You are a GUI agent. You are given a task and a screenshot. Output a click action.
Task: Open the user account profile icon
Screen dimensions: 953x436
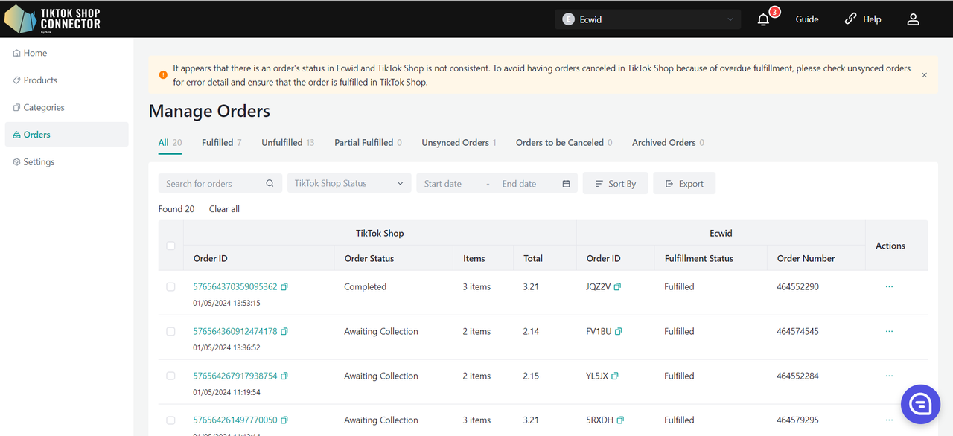click(x=913, y=19)
